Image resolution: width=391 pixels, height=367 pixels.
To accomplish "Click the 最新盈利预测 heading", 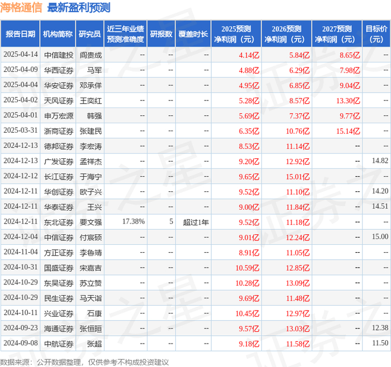I will click(x=79, y=8).
